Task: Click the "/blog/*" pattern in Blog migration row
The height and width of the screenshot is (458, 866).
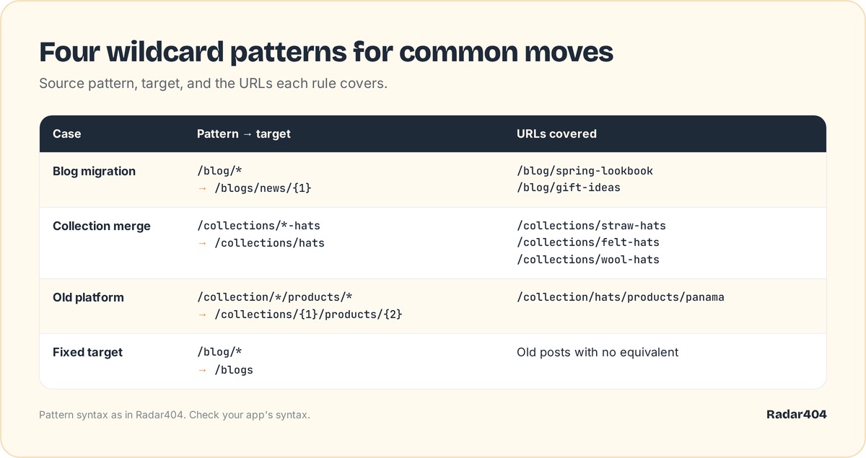Action: (x=219, y=171)
